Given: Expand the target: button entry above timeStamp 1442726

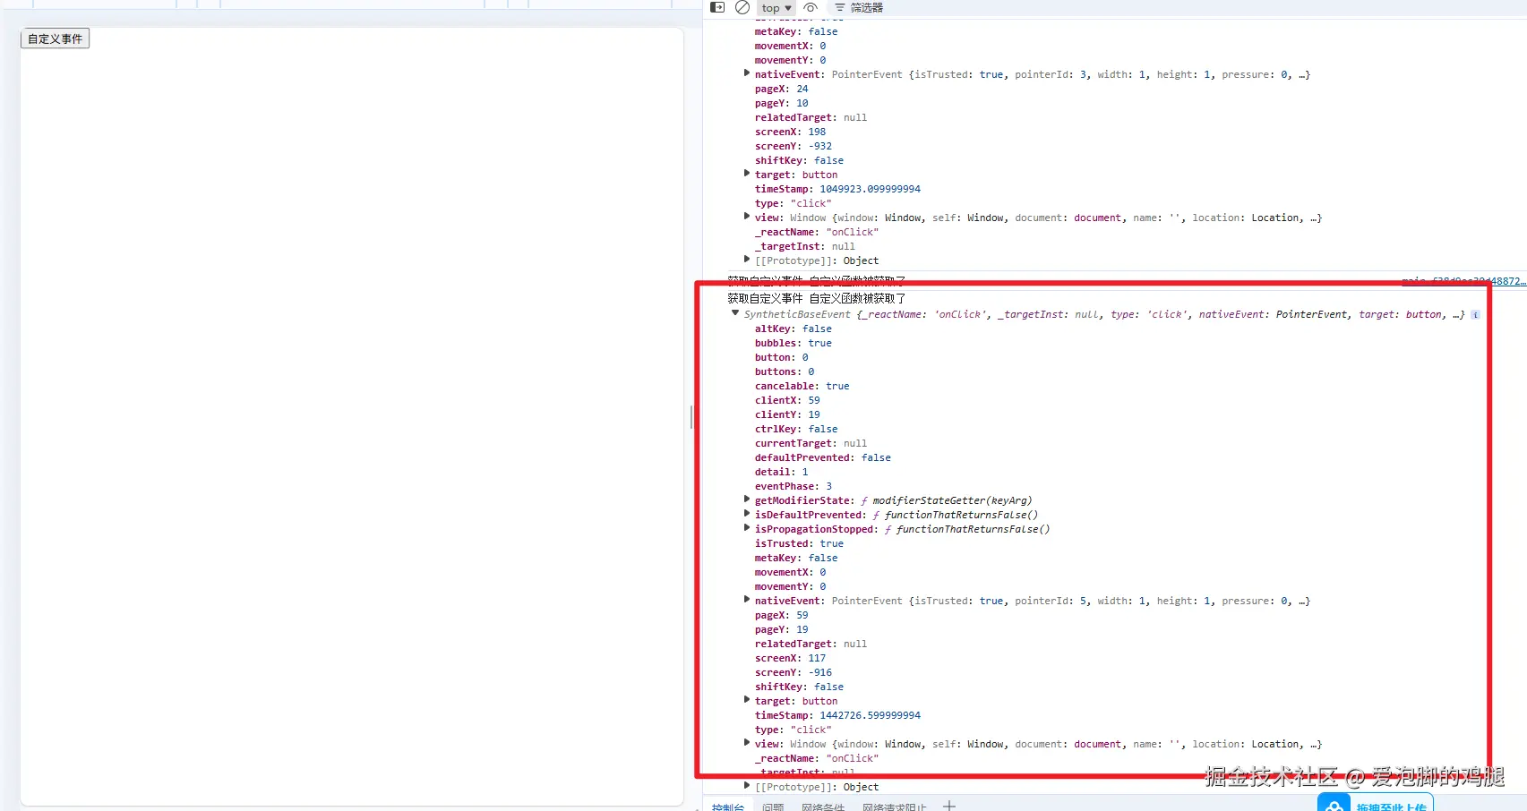Looking at the screenshot, I should [x=747, y=700].
